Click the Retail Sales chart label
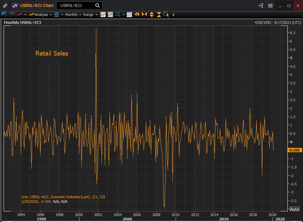Screen dimensions: 303x222 point(52,53)
